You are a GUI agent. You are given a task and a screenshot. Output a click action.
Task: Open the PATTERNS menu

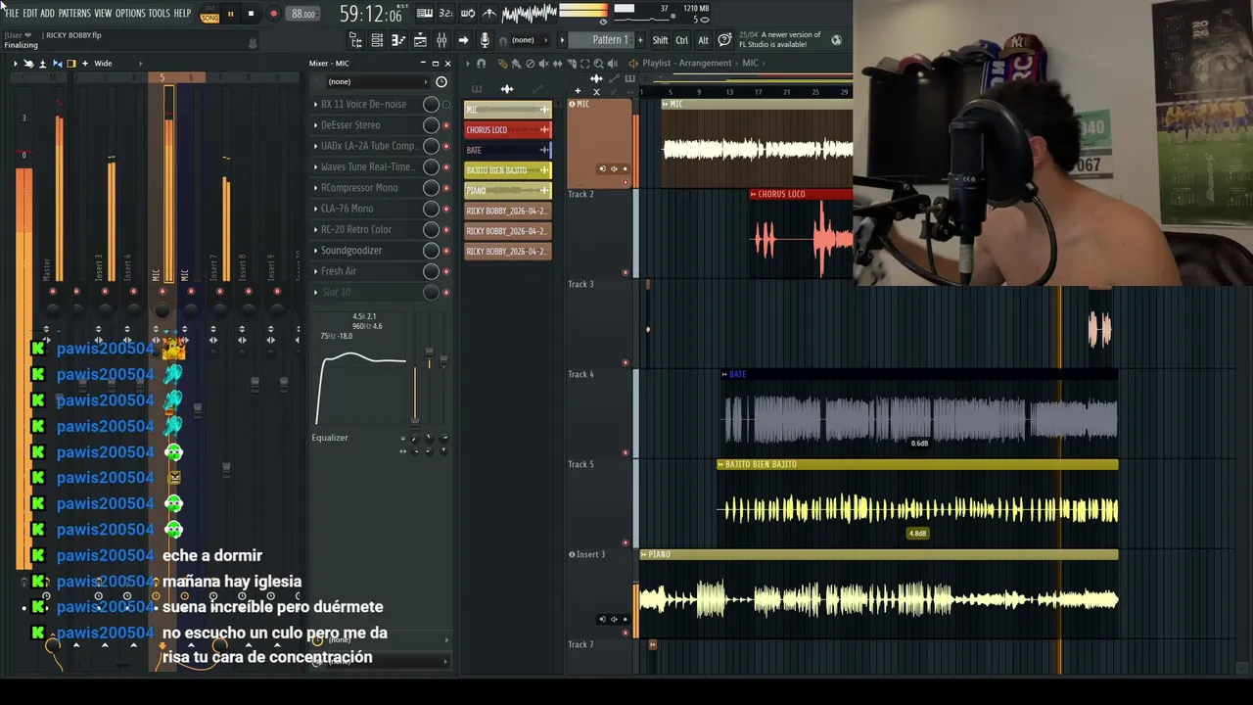click(x=74, y=13)
